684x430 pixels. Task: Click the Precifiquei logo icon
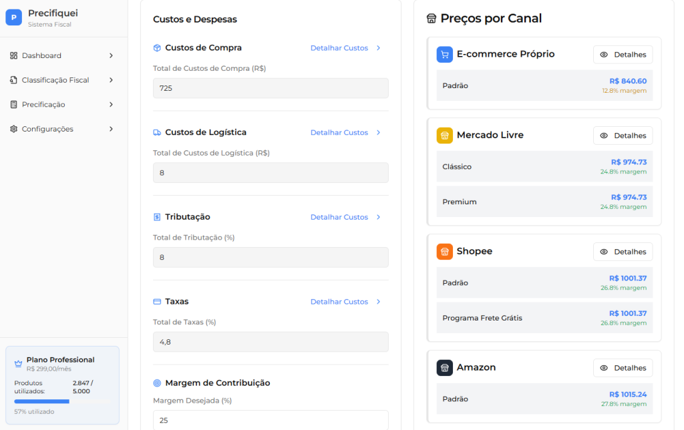(x=13, y=17)
